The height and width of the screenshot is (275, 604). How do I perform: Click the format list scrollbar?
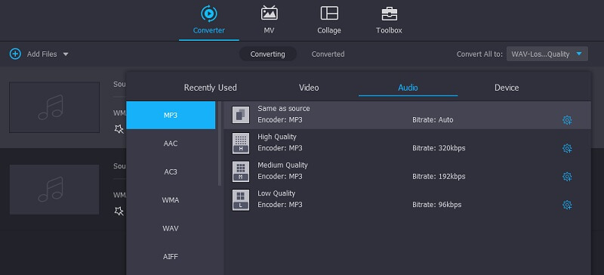click(x=220, y=144)
